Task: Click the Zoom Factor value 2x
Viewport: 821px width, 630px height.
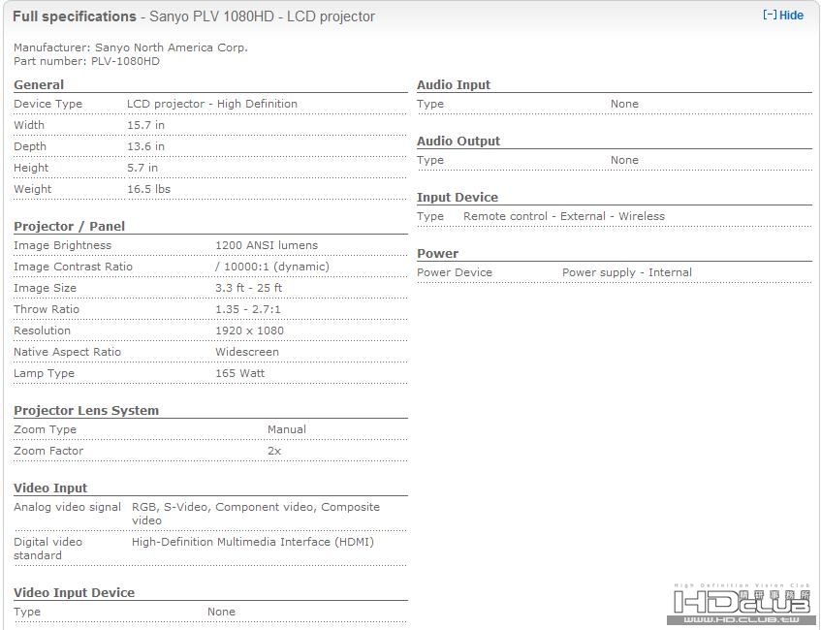Action: [x=274, y=451]
